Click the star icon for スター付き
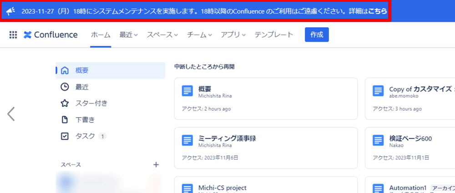This screenshot has width=455, height=193. [65, 103]
